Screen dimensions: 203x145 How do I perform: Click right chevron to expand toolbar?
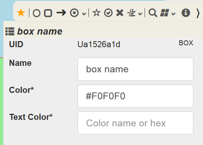coord(198,13)
